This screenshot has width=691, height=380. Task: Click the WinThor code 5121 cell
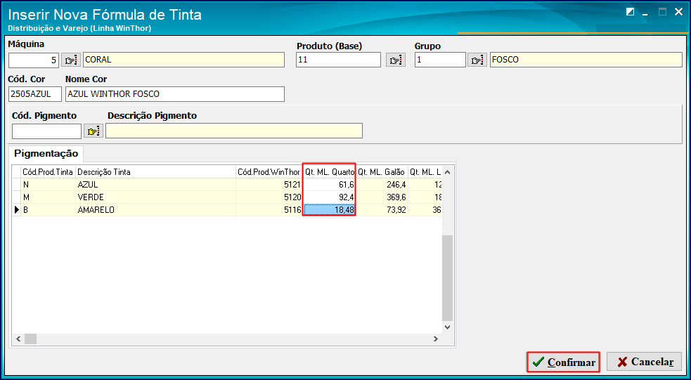[x=269, y=185]
